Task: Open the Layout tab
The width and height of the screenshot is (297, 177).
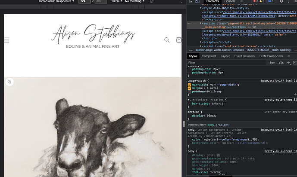Action: pyautogui.click(x=225, y=56)
